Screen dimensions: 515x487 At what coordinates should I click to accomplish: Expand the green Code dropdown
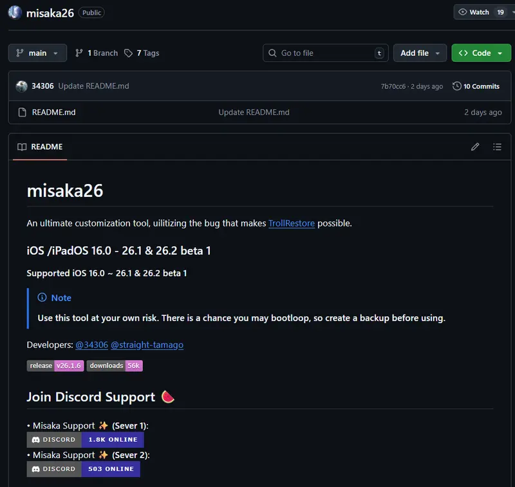pos(481,53)
